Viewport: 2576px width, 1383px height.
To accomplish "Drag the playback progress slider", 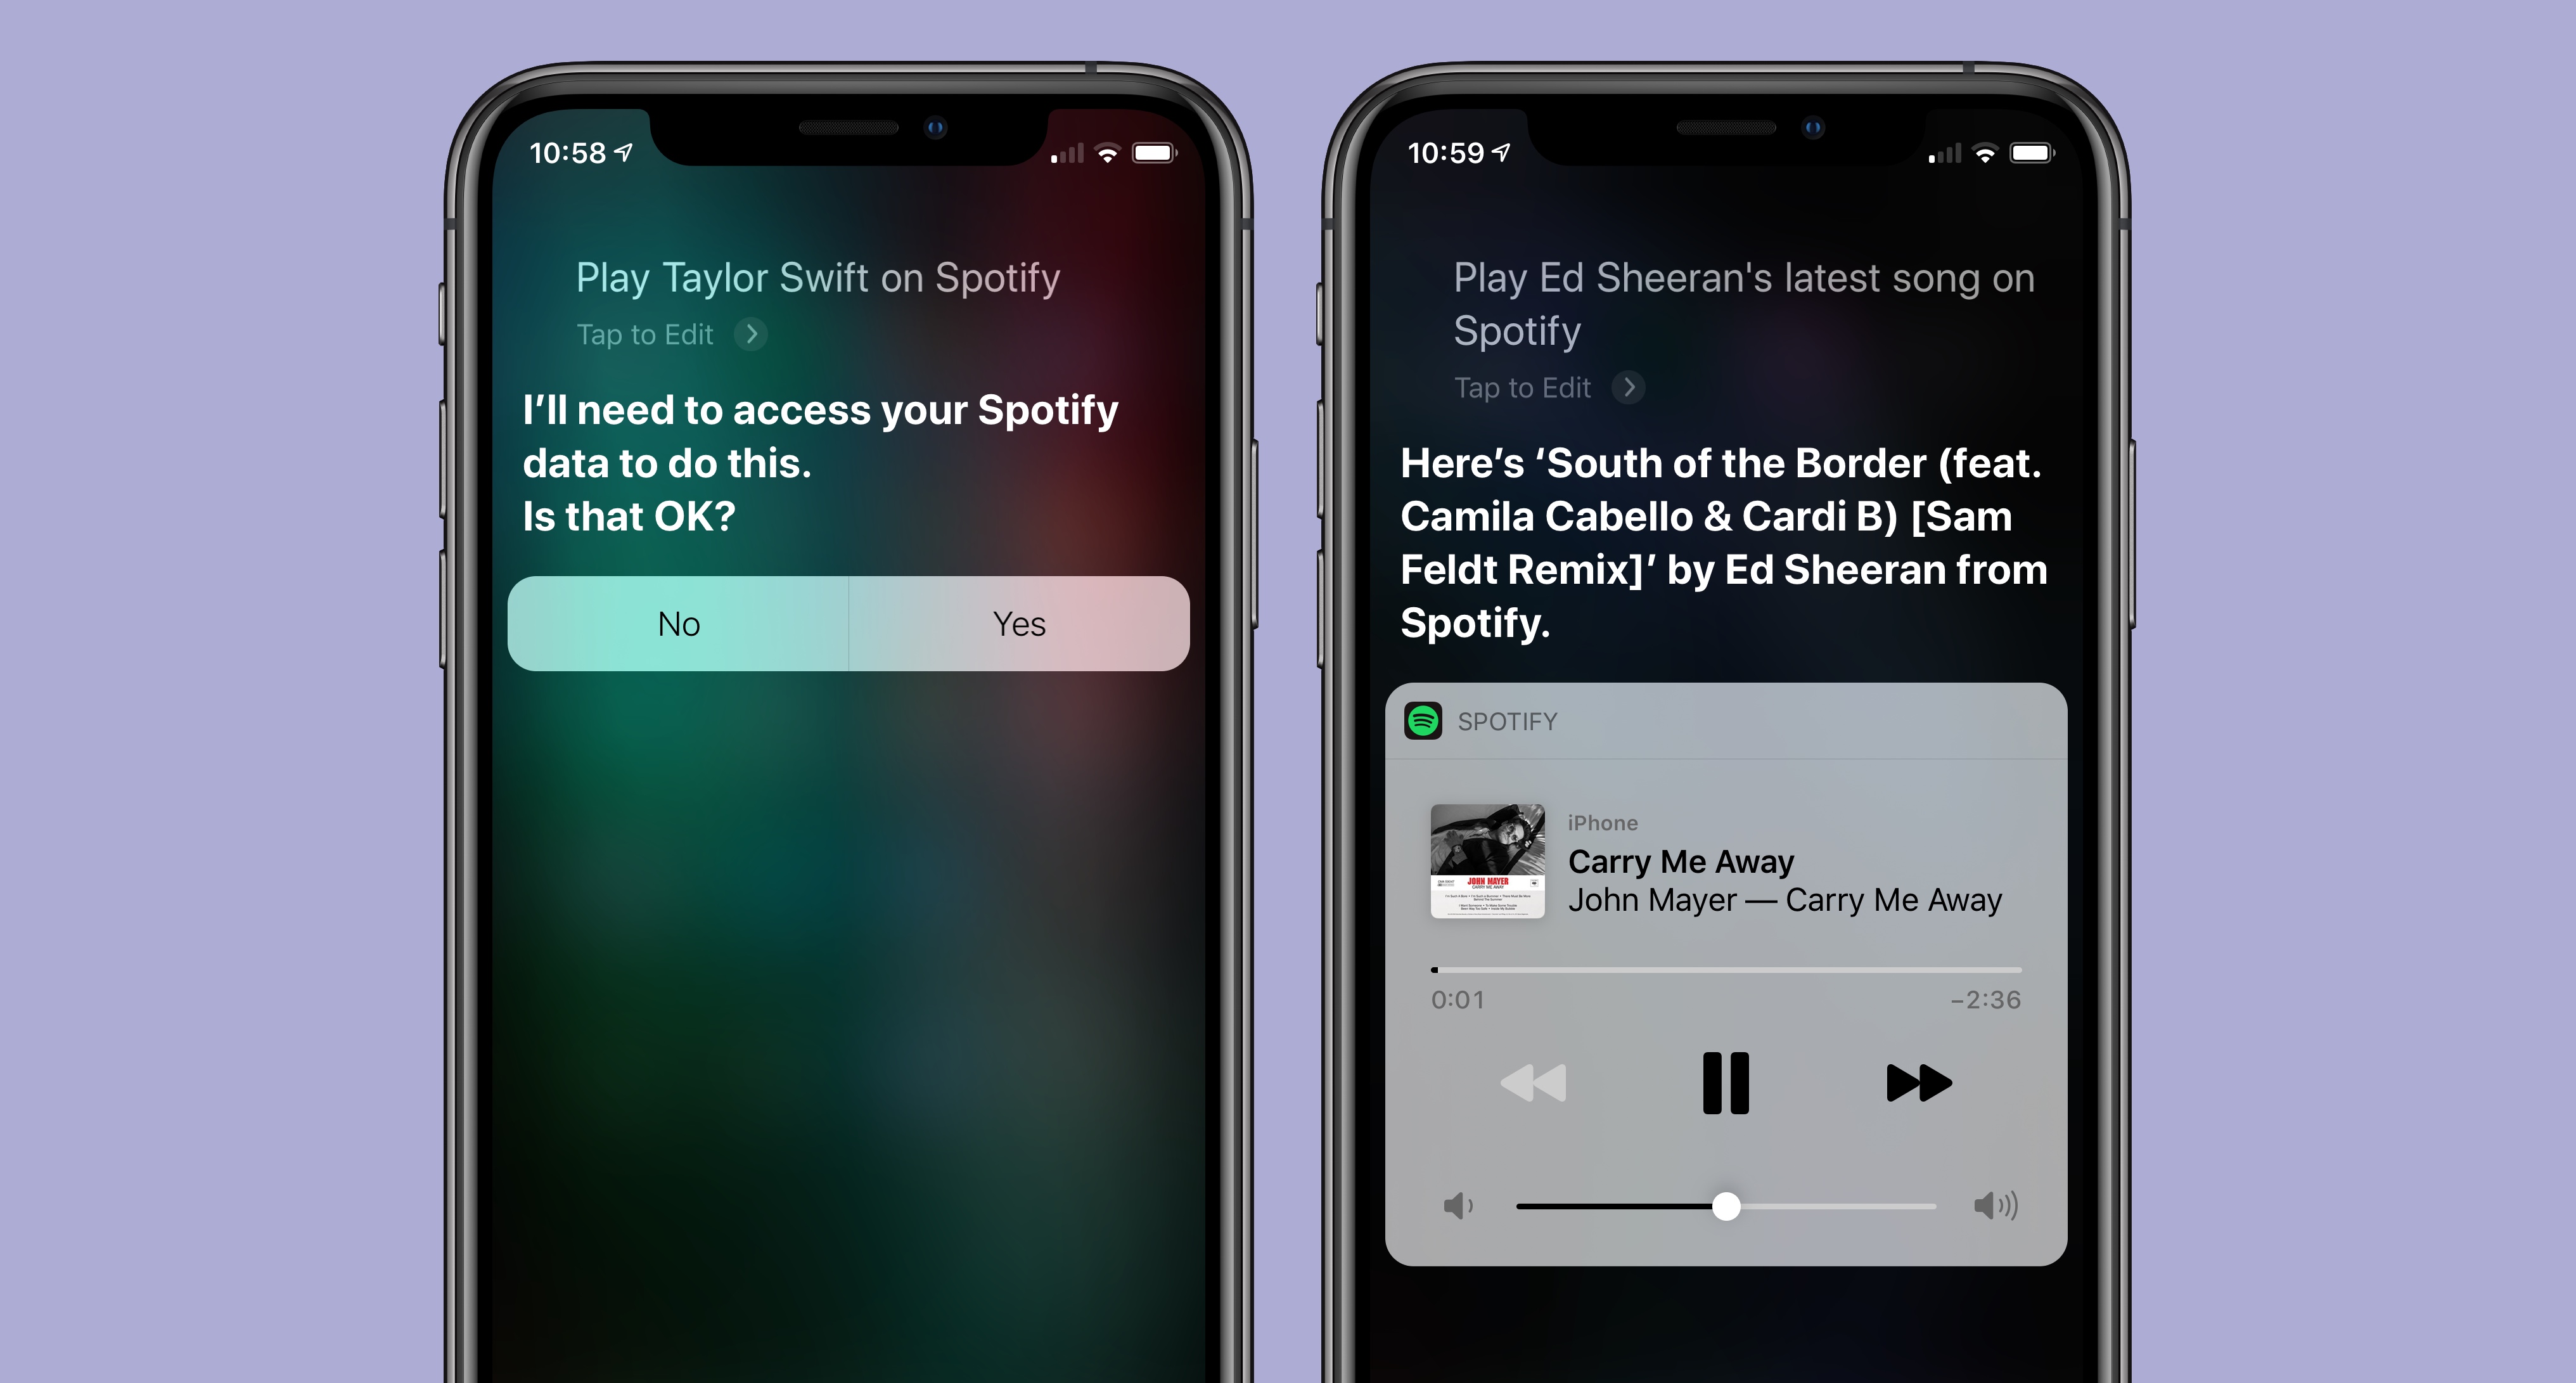I will pos(1435,967).
